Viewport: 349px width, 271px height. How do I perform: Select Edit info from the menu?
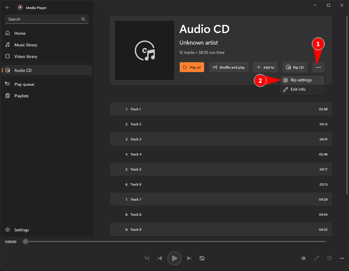(x=298, y=89)
